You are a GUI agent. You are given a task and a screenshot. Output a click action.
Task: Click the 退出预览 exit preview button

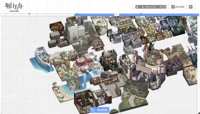[99, 110]
